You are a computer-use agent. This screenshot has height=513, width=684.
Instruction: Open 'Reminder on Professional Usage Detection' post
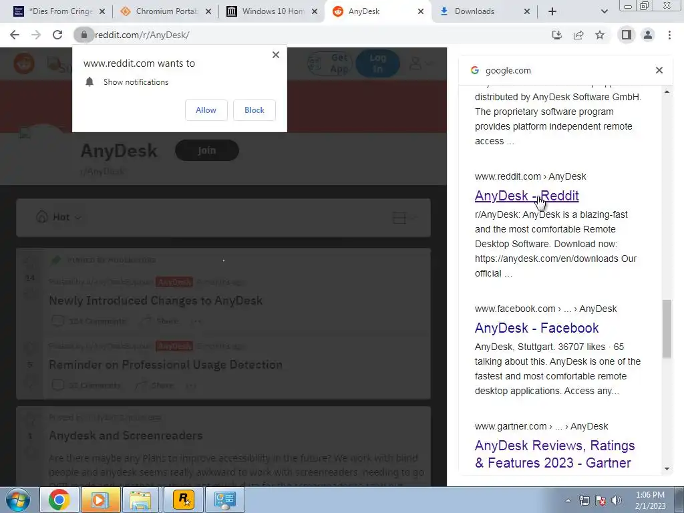(x=166, y=365)
